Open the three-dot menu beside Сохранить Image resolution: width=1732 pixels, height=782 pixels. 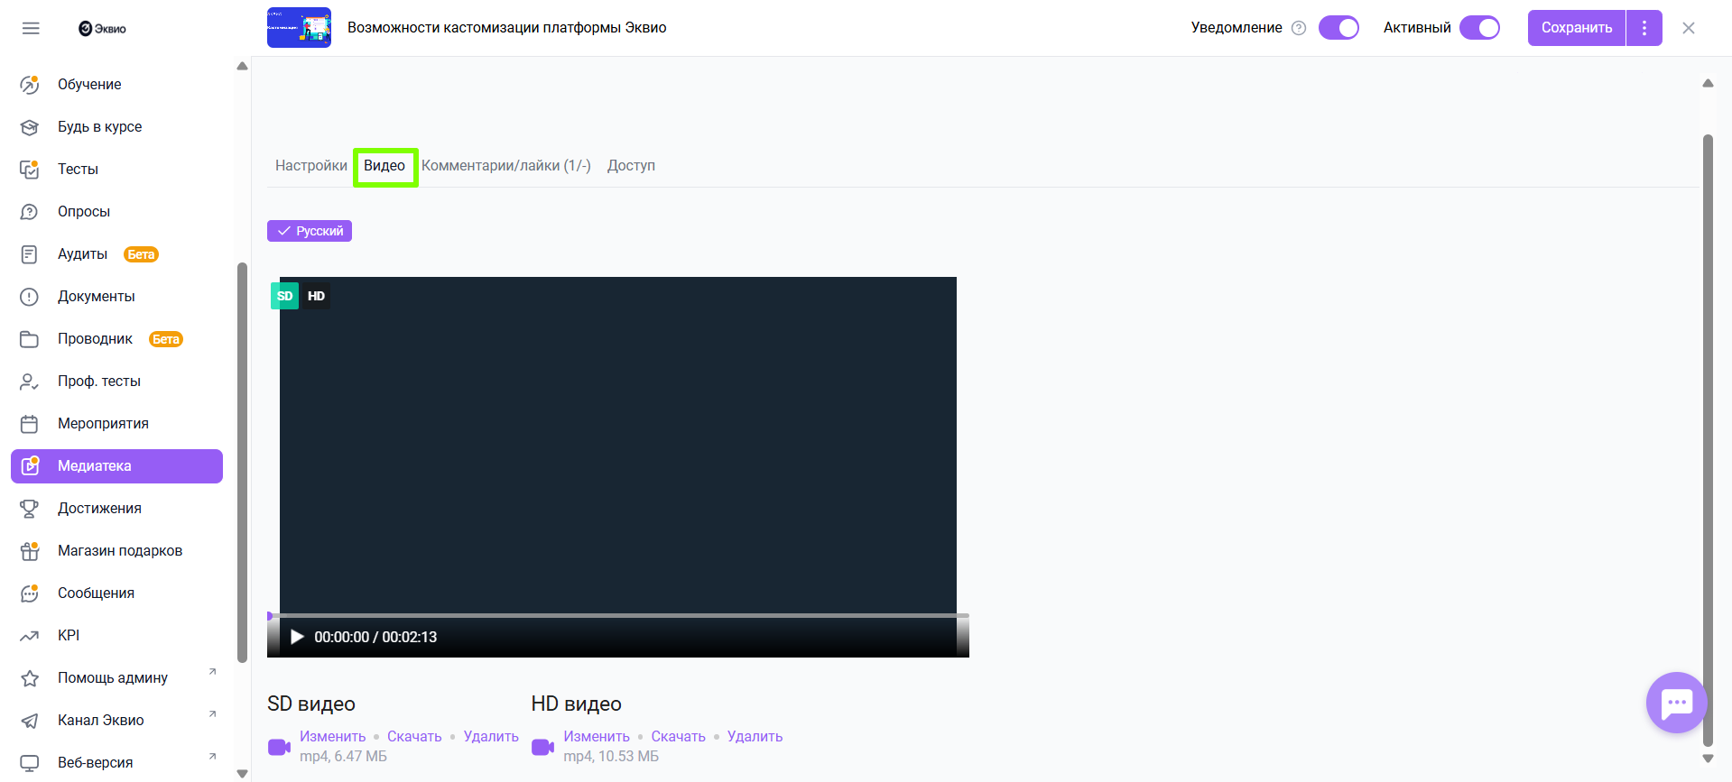click(1644, 28)
